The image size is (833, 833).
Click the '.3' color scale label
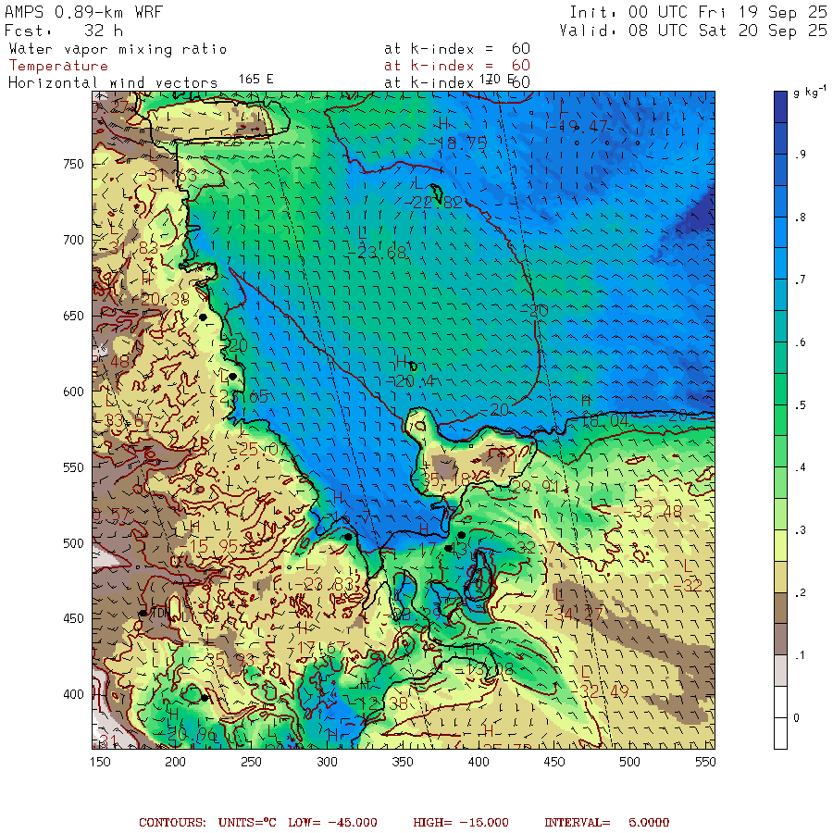pyautogui.click(x=800, y=530)
